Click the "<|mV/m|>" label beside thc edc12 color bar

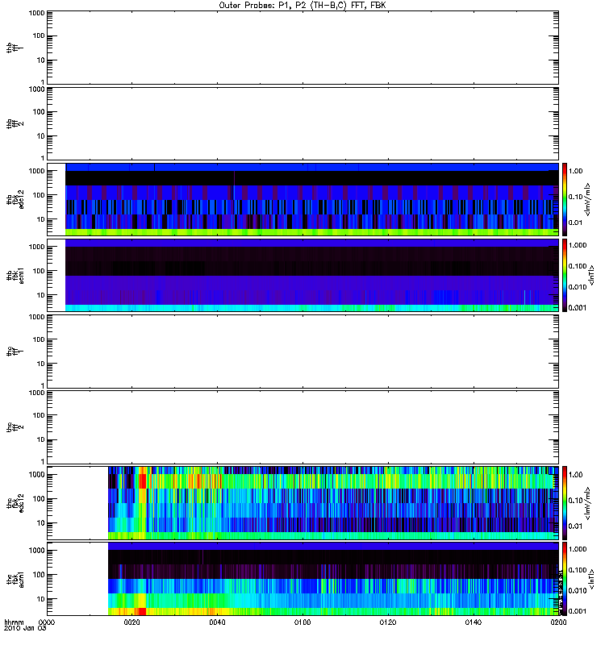588,503
